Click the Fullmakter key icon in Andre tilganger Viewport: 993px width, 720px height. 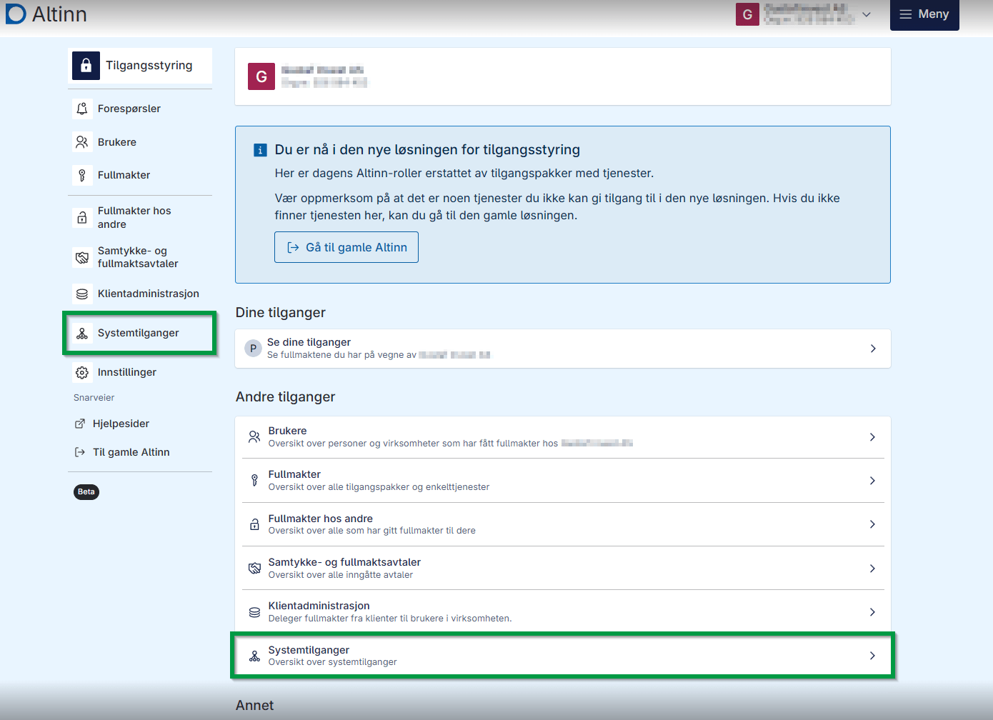[254, 481]
